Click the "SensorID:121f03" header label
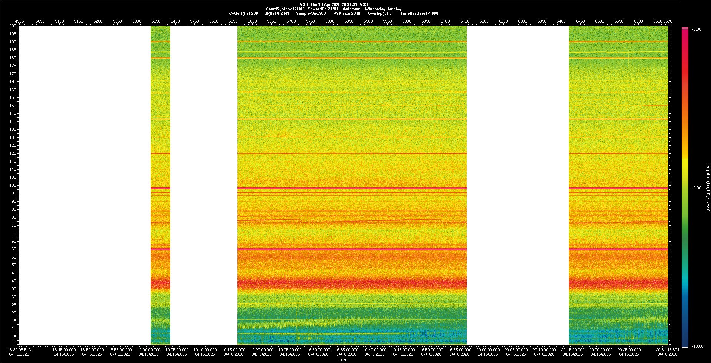This screenshot has width=711, height=363. click(323, 9)
